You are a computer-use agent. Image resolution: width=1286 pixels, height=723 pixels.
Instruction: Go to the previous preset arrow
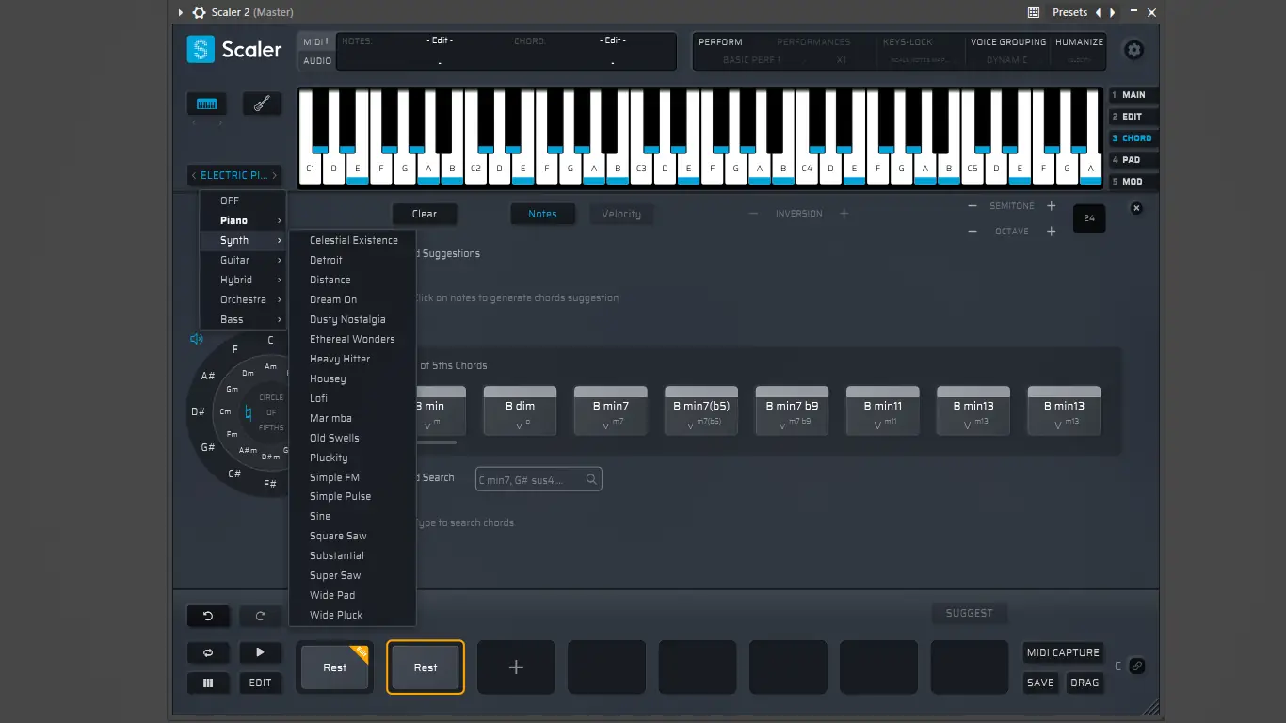pyautogui.click(x=1098, y=12)
